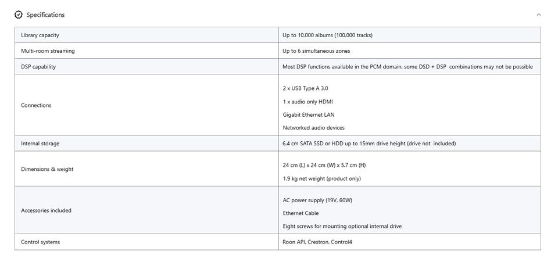The height and width of the screenshot is (258, 558).
Task: Select the Internal storage row label
Action: point(40,144)
